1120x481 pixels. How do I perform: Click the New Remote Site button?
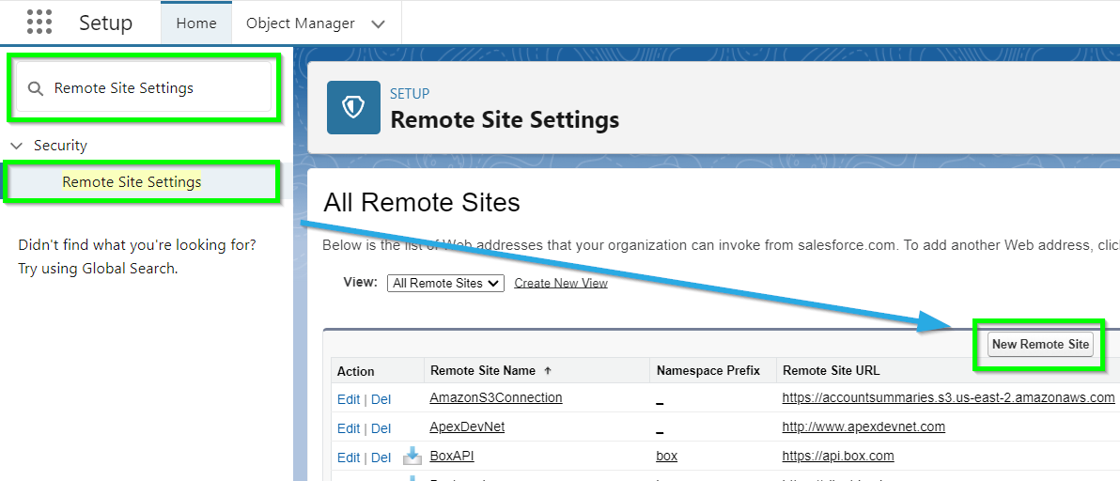coord(1040,345)
